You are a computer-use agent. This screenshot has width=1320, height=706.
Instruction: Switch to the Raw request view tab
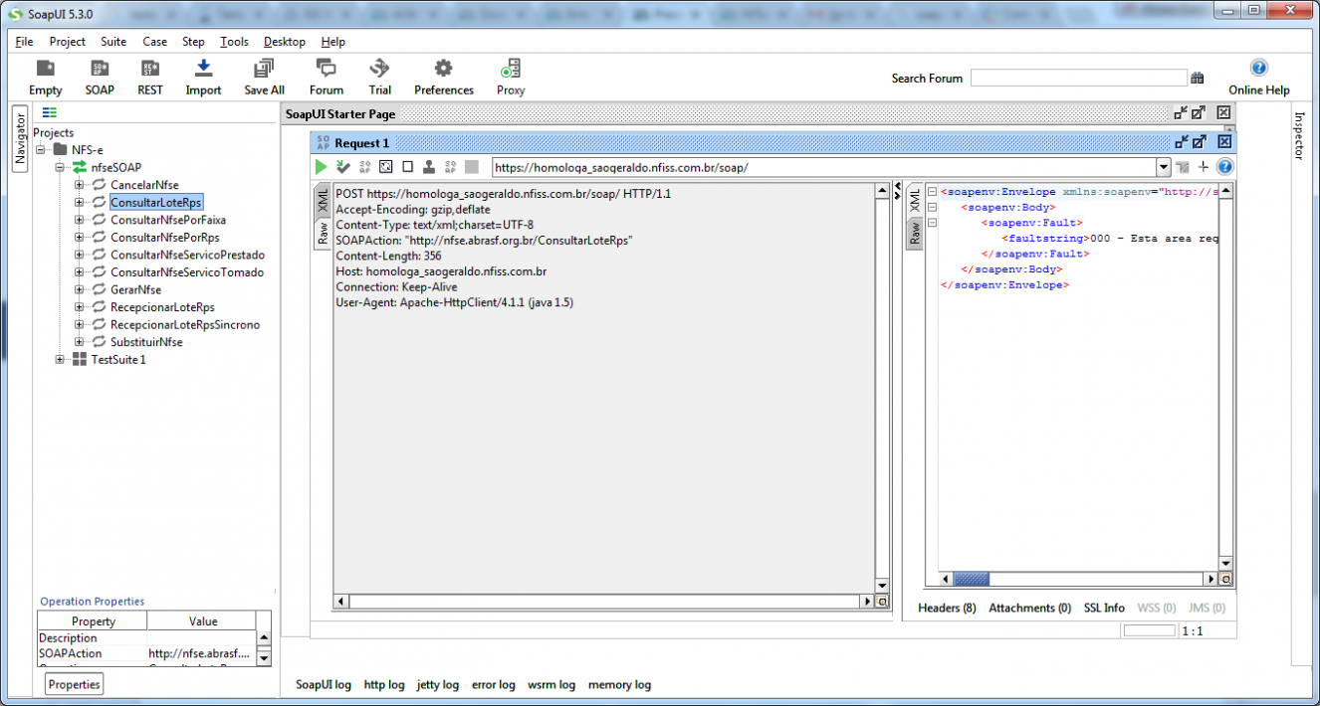[323, 235]
